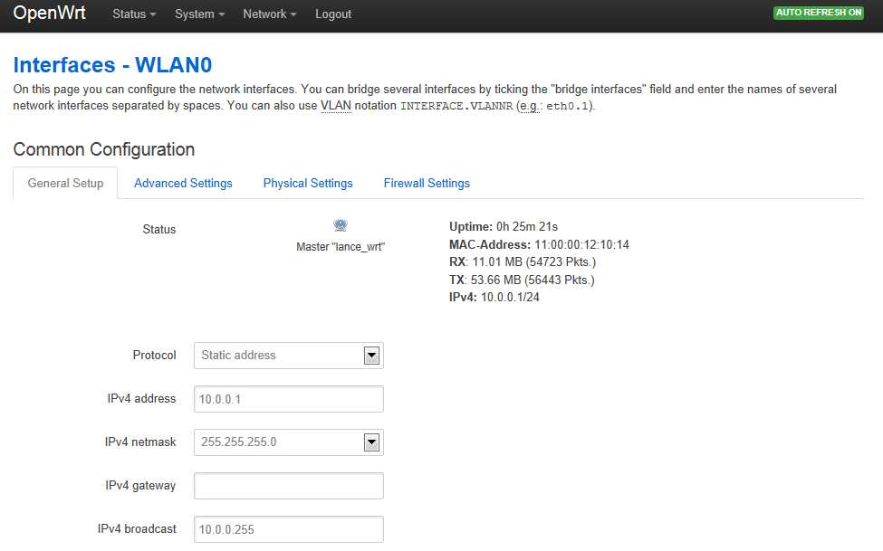883x551 pixels.
Task: Click the Interfaces - WLAN0 page heading
Action: pos(112,65)
